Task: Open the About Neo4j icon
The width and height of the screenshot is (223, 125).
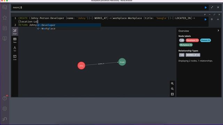Action: [5, 119]
